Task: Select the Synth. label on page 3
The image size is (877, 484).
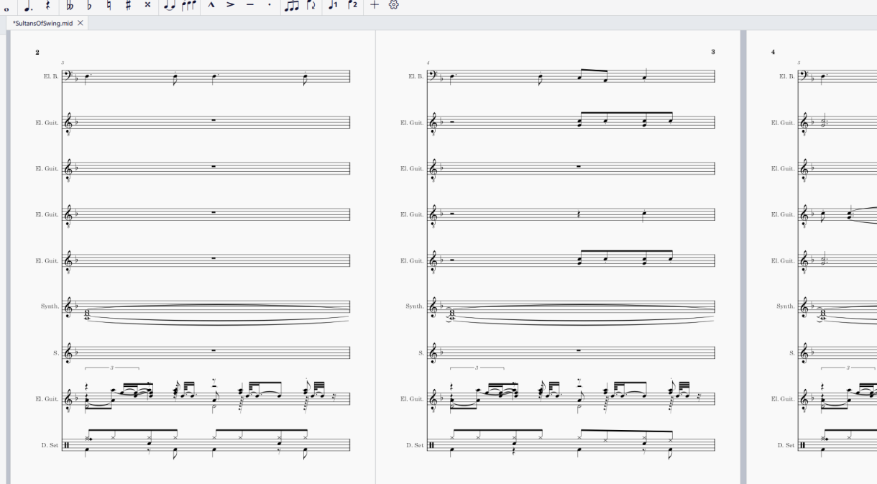Action: tap(415, 306)
